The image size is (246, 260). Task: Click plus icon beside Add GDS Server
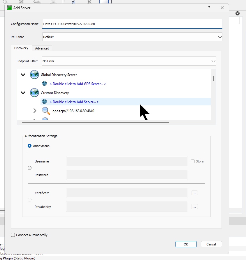pyautogui.click(x=45, y=84)
